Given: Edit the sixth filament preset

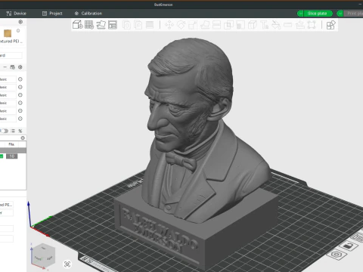Looking at the screenshot, I should pyautogui.click(x=20, y=119).
